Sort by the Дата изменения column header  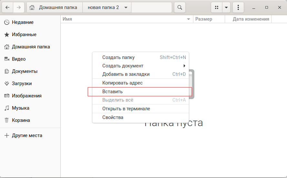(x=251, y=19)
